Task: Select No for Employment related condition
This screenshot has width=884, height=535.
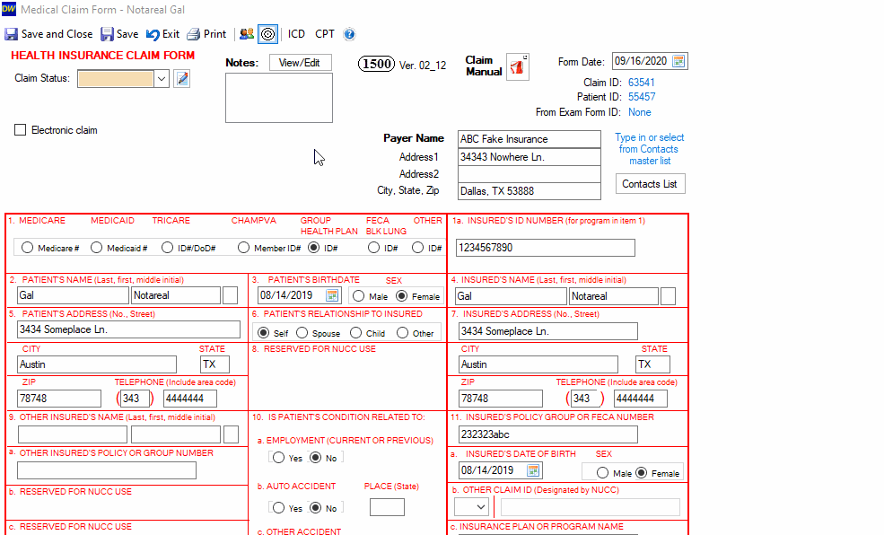Action: (316, 458)
